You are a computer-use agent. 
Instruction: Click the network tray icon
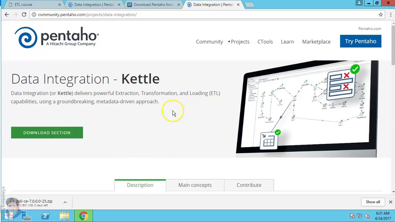pyautogui.click(x=360, y=216)
